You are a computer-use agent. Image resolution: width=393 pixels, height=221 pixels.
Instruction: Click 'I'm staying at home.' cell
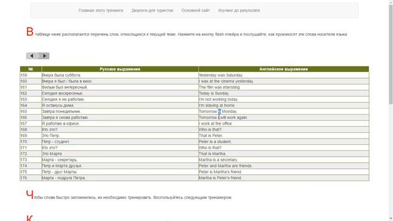(x=284, y=106)
